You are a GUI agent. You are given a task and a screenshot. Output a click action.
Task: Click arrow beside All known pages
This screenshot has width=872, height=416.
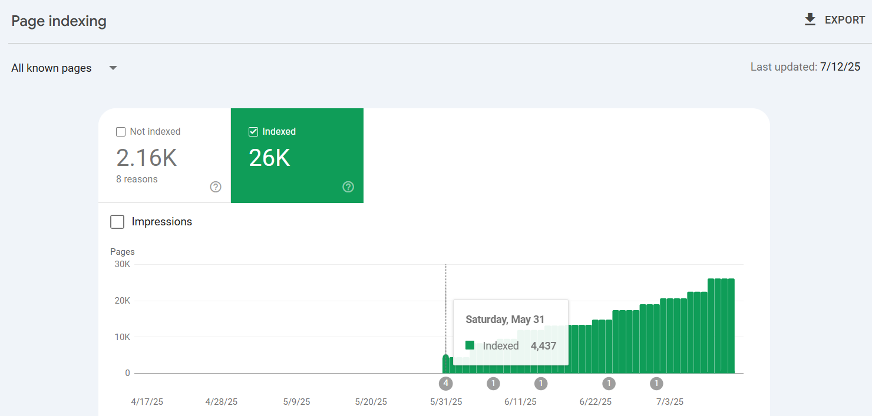(113, 68)
